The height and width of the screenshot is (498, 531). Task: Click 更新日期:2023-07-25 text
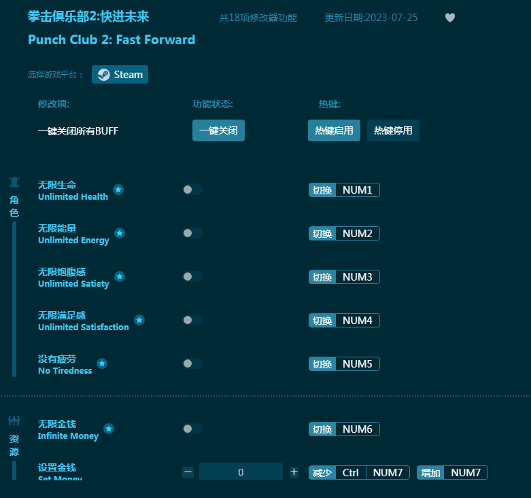(371, 18)
